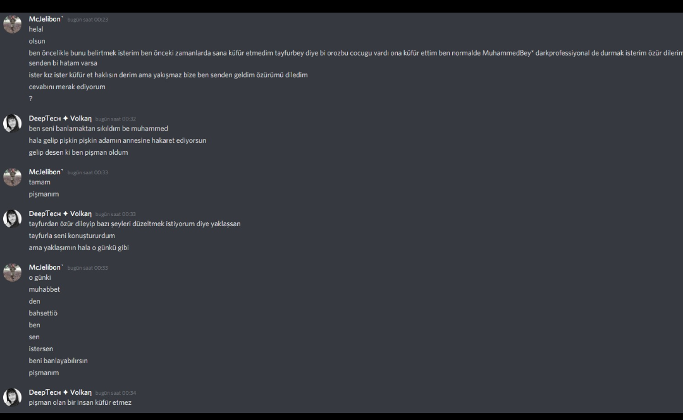This screenshot has height=420, width=683.
Task: Click the 'bugün saat 00:34' timestamp
Action: click(x=116, y=393)
